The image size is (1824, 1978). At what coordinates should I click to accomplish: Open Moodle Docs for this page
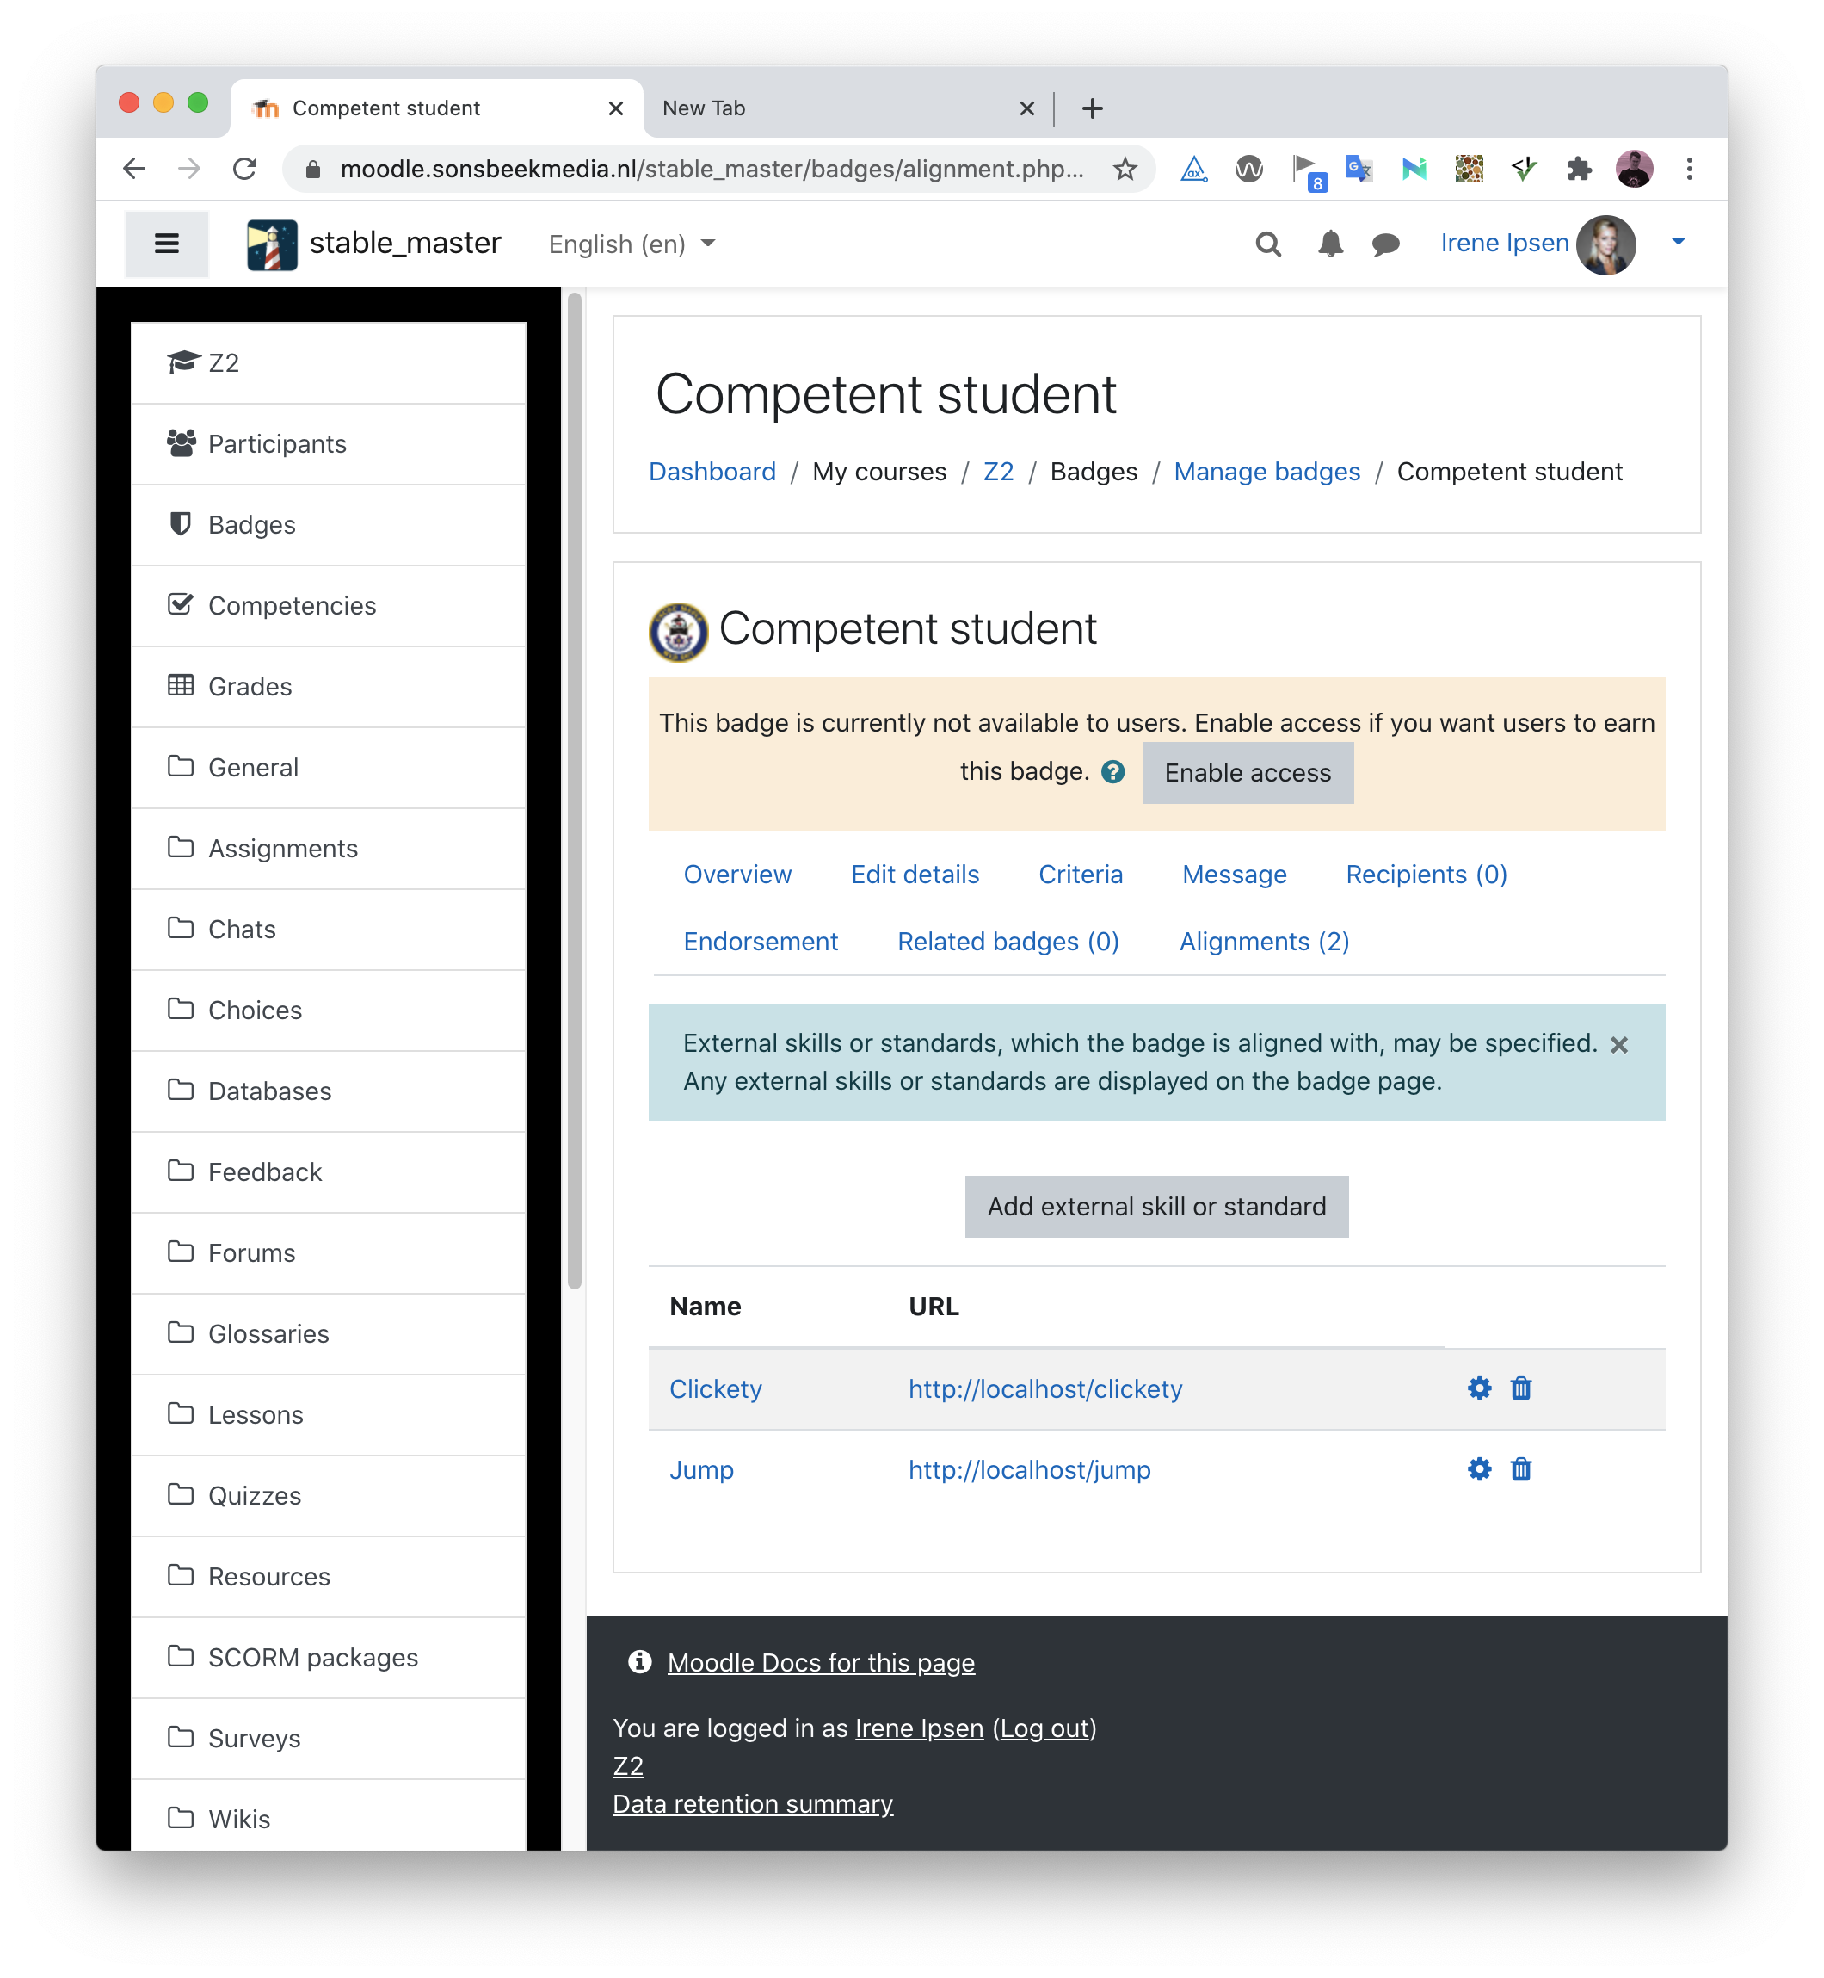[821, 1662]
